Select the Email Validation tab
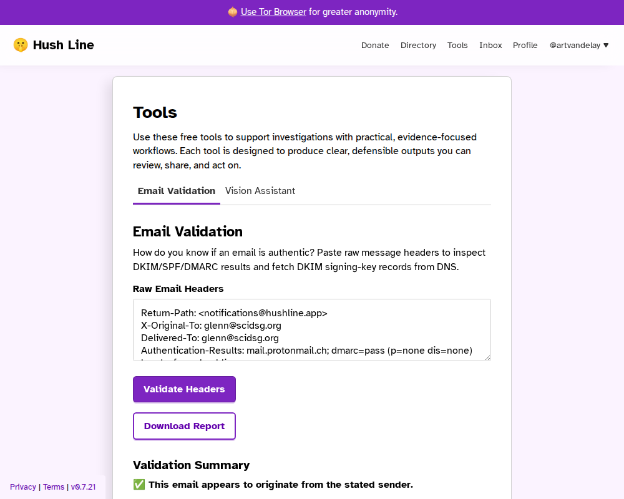Screen dimensions: 624x499 click(x=177, y=191)
